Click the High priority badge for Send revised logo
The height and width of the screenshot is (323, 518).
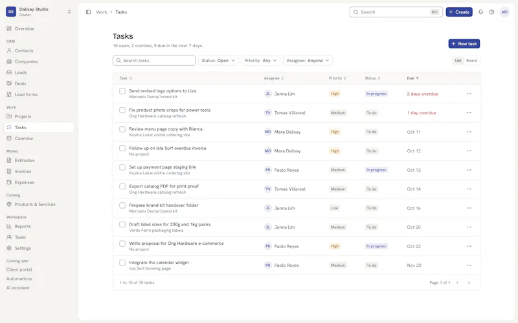[335, 94]
